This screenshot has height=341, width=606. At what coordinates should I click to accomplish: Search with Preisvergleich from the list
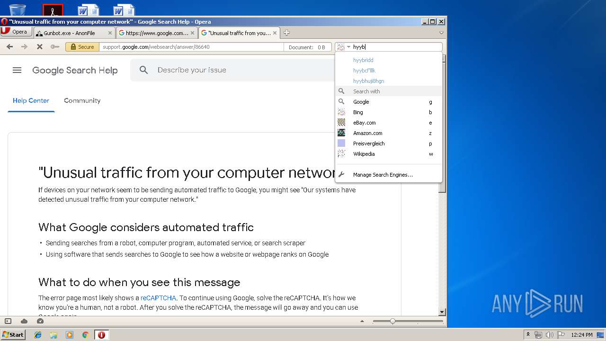click(388, 144)
